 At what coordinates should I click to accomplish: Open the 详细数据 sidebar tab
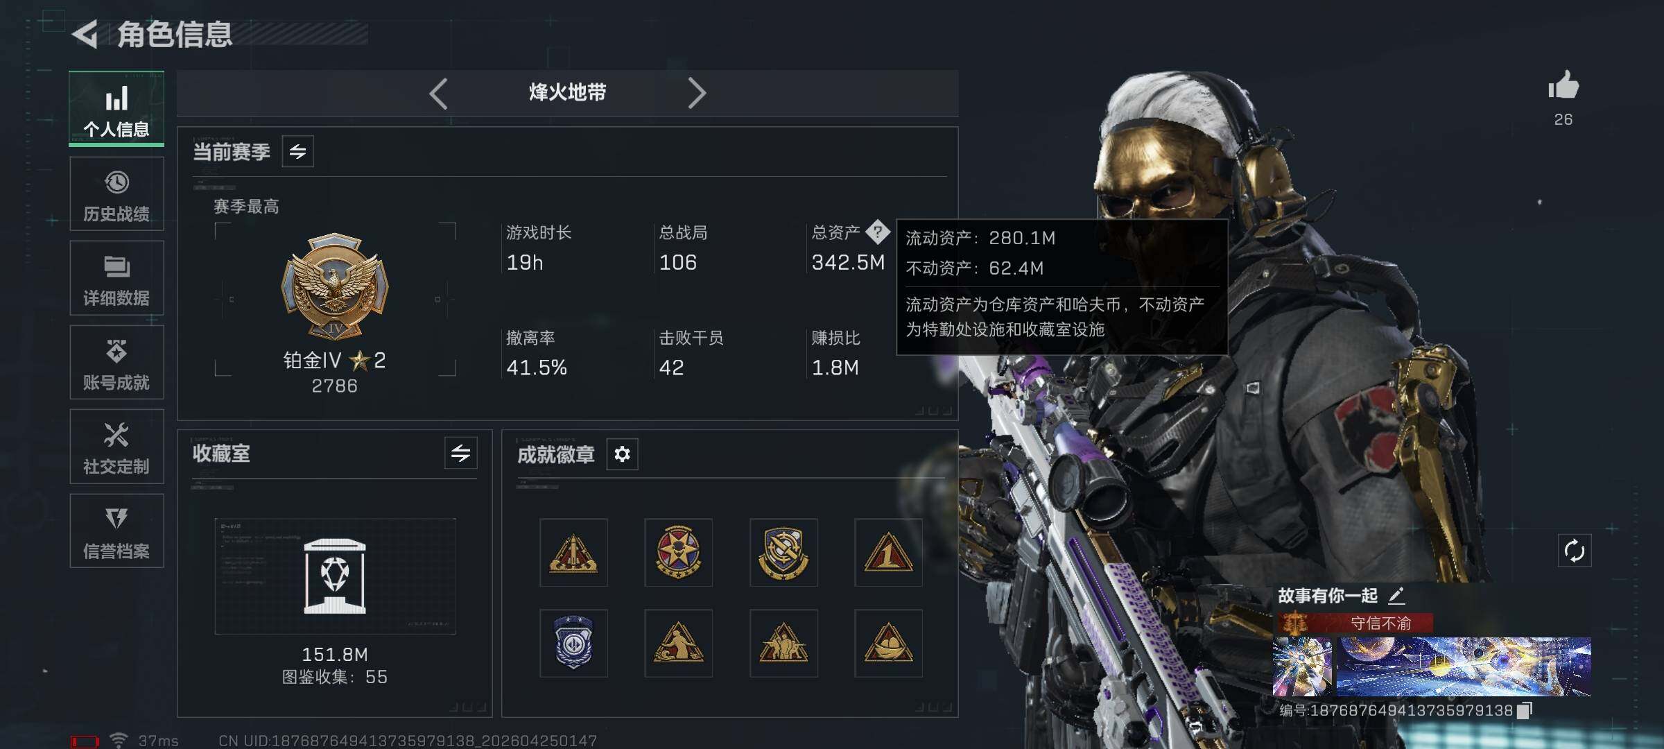pos(116,278)
